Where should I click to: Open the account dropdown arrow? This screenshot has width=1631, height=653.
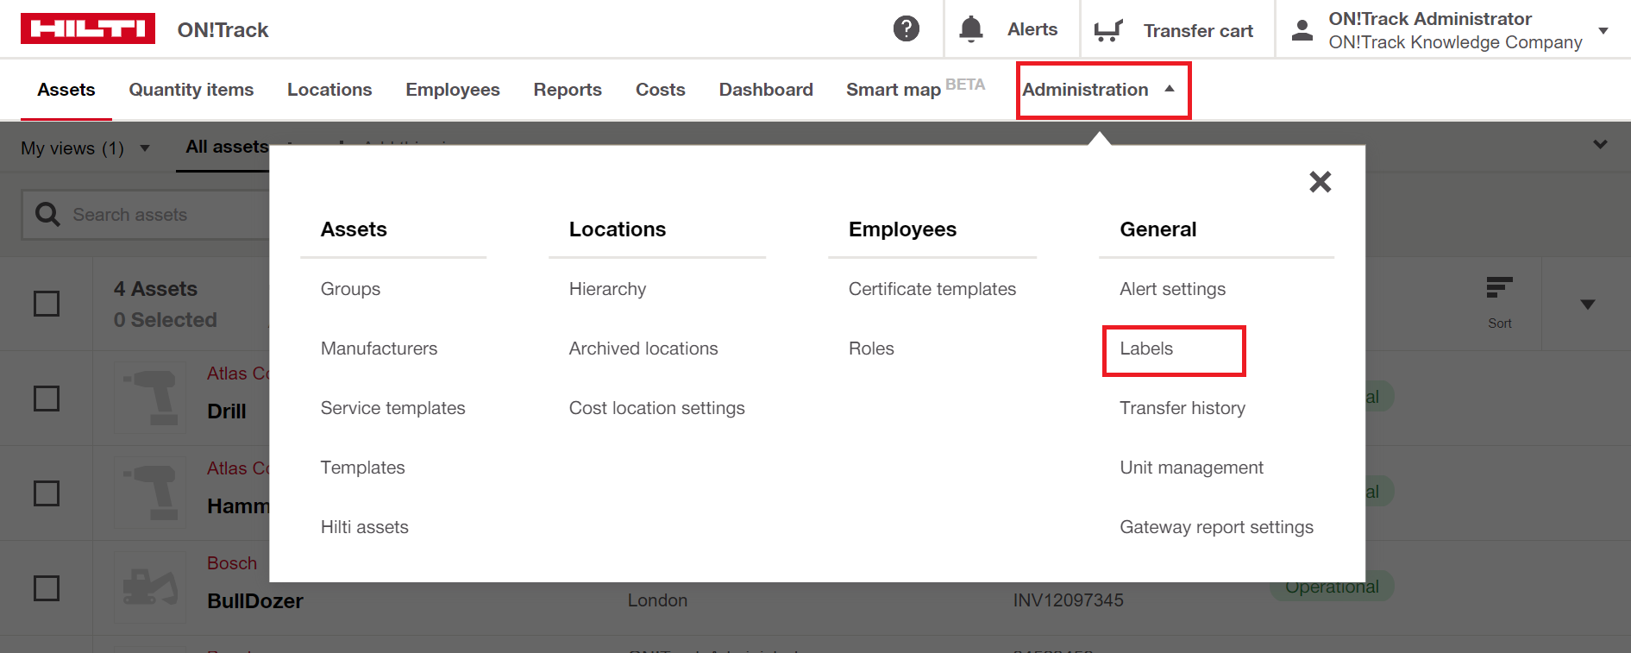coord(1603,31)
